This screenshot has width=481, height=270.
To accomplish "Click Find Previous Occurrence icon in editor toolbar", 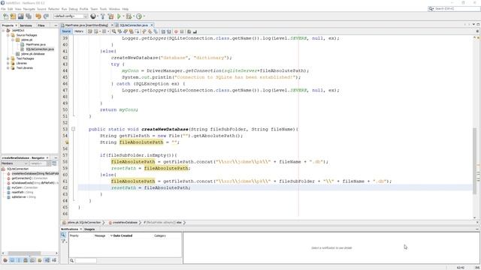I will click(119, 31).
